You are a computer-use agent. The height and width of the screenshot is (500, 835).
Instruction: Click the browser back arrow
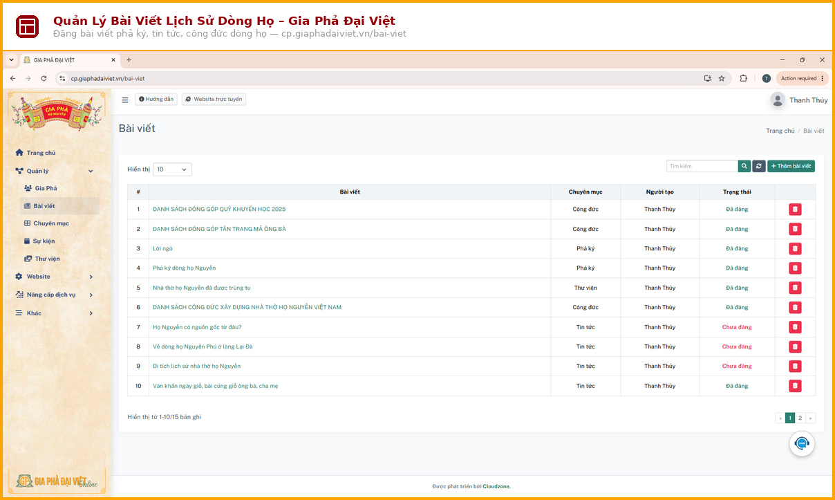pos(12,78)
